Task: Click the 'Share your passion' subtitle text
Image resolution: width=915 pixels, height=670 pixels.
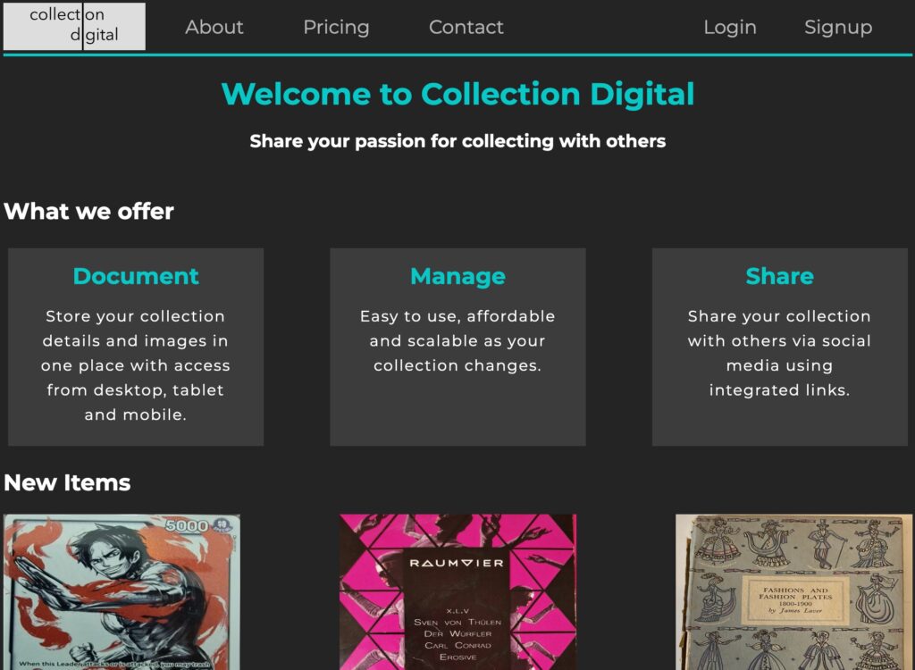Action: pyautogui.click(x=457, y=141)
